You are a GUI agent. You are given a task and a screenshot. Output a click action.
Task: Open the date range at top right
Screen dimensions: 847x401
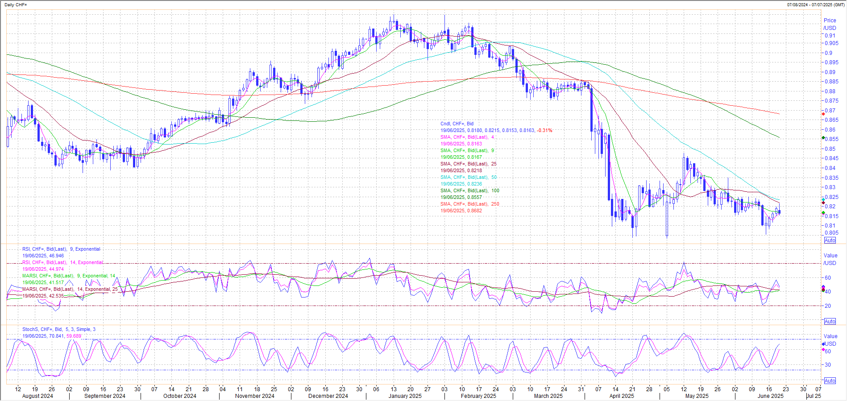point(816,4)
